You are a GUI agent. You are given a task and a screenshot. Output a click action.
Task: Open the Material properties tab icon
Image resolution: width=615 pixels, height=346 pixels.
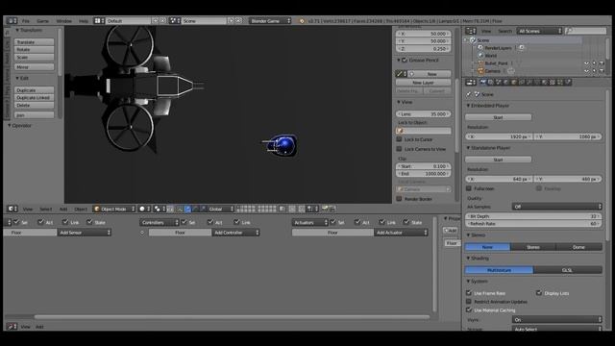pos(545,82)
